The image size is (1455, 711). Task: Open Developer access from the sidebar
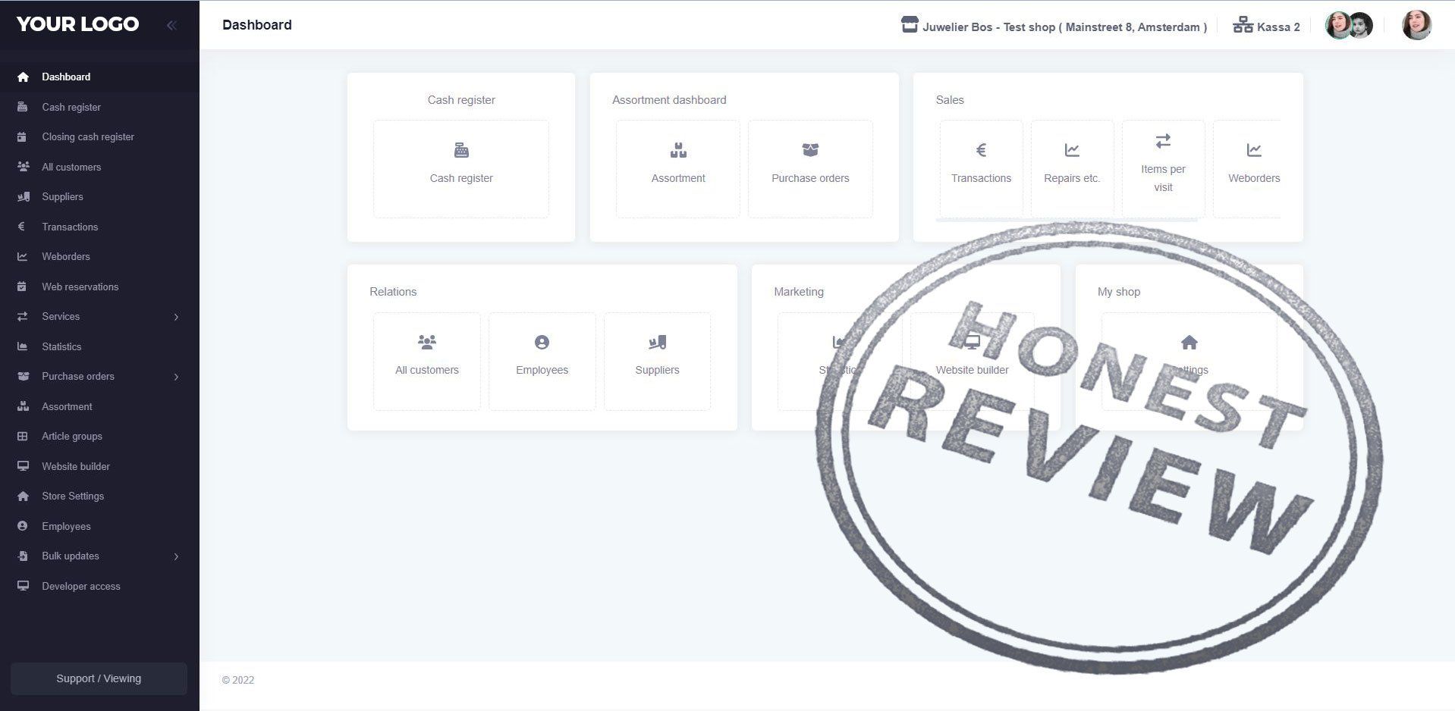click(x=81, y=587)
